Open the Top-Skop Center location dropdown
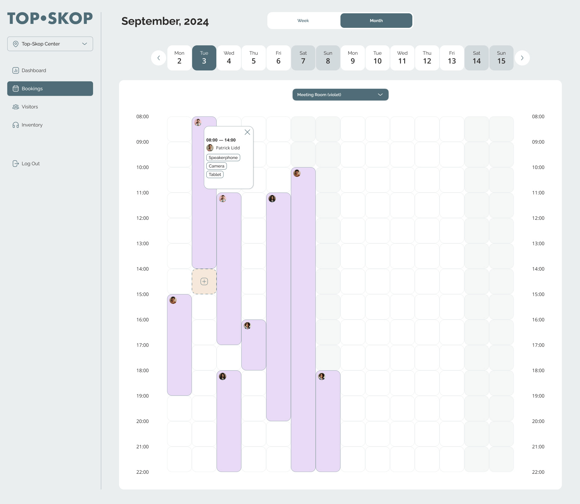The height and width of the screenshot is (504, 580). coord(50,44)
